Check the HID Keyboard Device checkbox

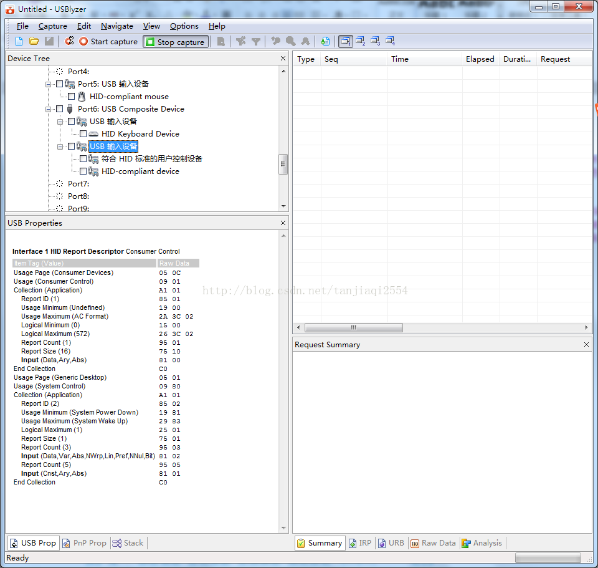tap(83, 134)
